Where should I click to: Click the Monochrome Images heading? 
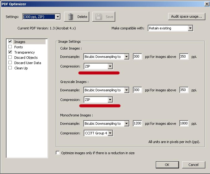click(77, 115)
